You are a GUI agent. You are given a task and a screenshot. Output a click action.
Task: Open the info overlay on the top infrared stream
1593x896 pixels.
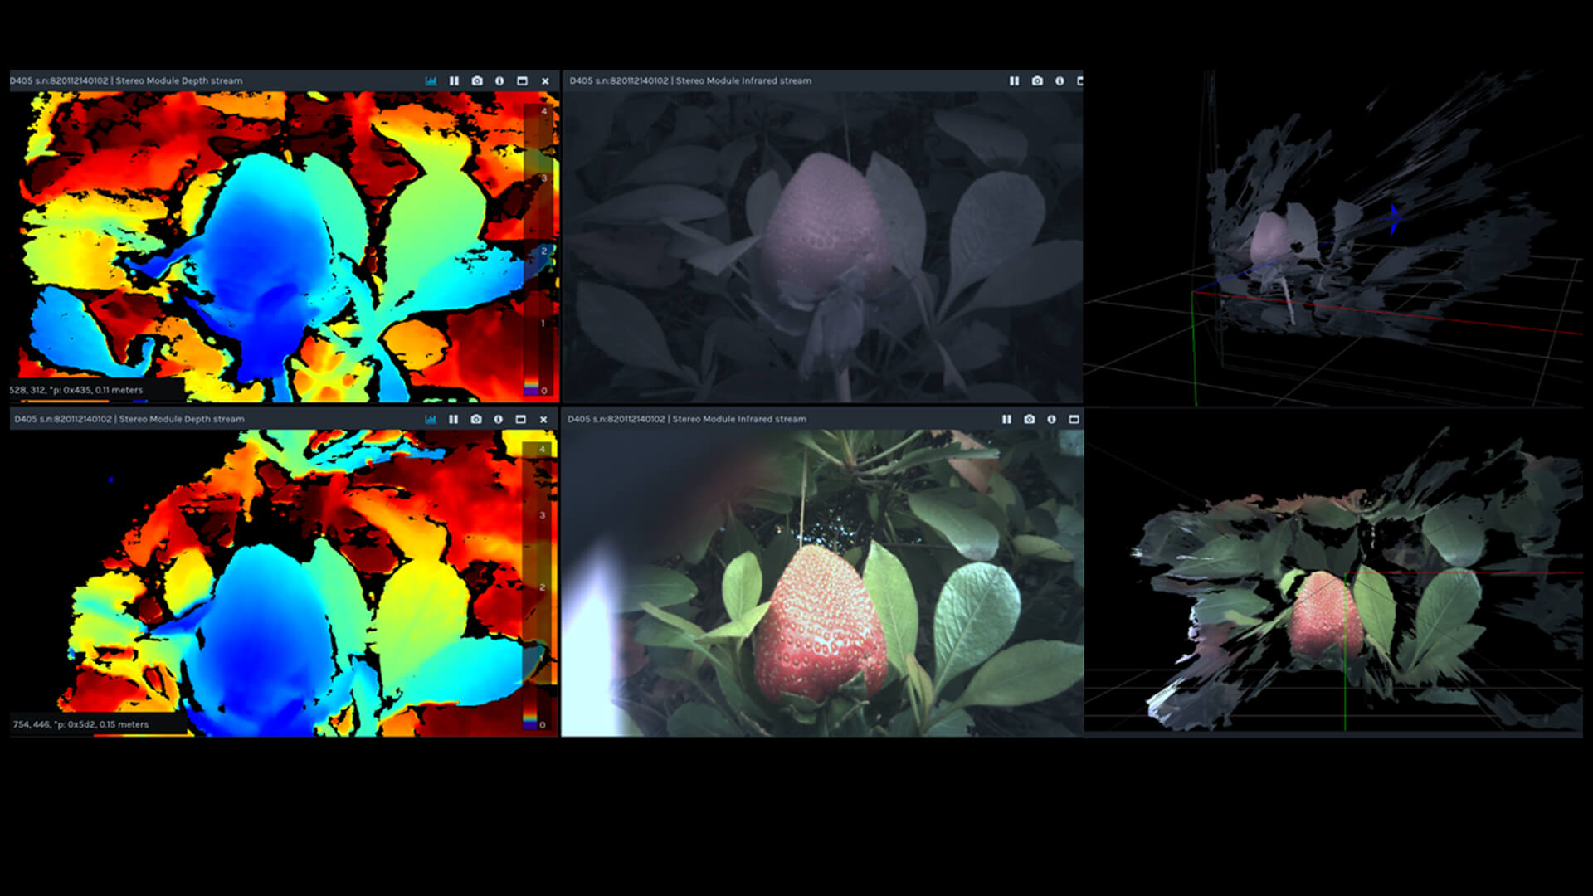point(1060,80)
